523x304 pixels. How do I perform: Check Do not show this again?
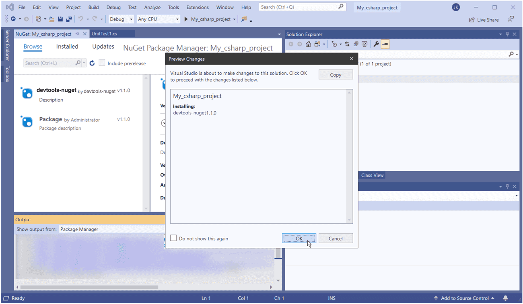pos(173,238)
